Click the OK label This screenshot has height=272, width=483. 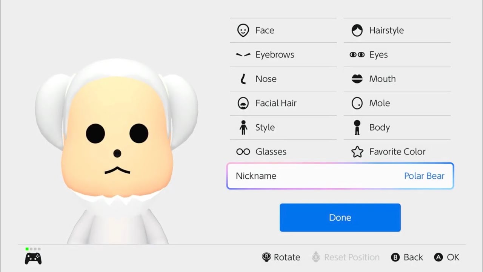453,257
